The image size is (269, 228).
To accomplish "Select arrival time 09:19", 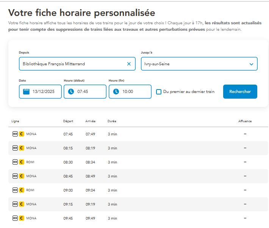I will click(x=91, y=204).
